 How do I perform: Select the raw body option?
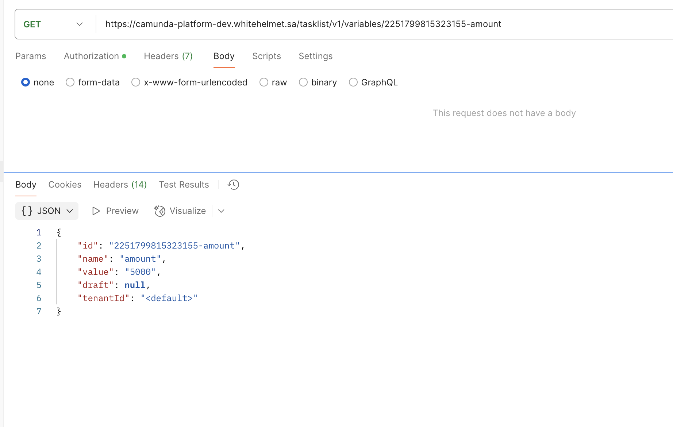point(273,82)
